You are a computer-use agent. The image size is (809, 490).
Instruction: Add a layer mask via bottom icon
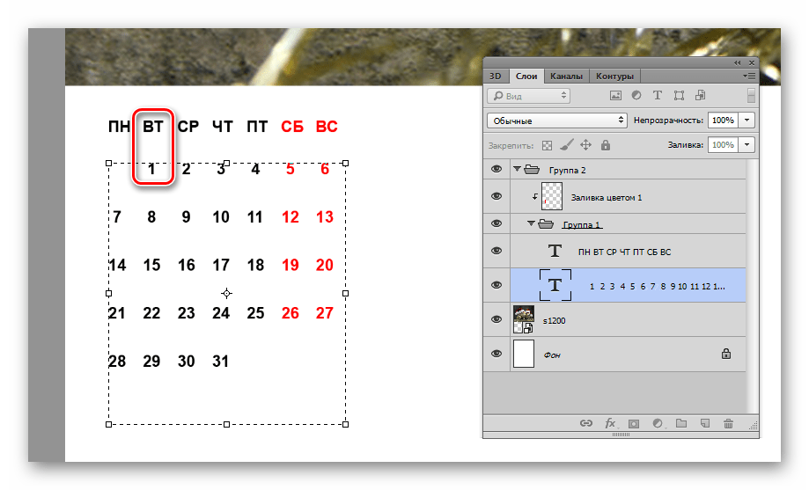click(x=633, y=423)
